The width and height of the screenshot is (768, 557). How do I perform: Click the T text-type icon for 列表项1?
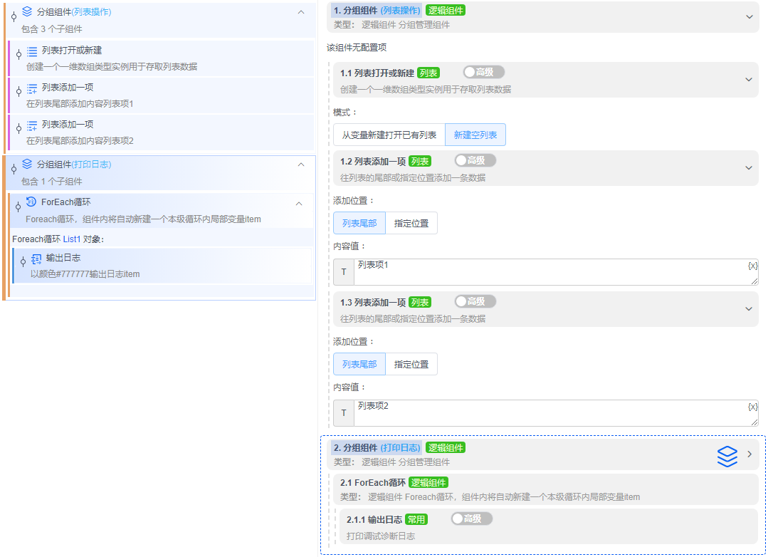click(x=343, y=271)
